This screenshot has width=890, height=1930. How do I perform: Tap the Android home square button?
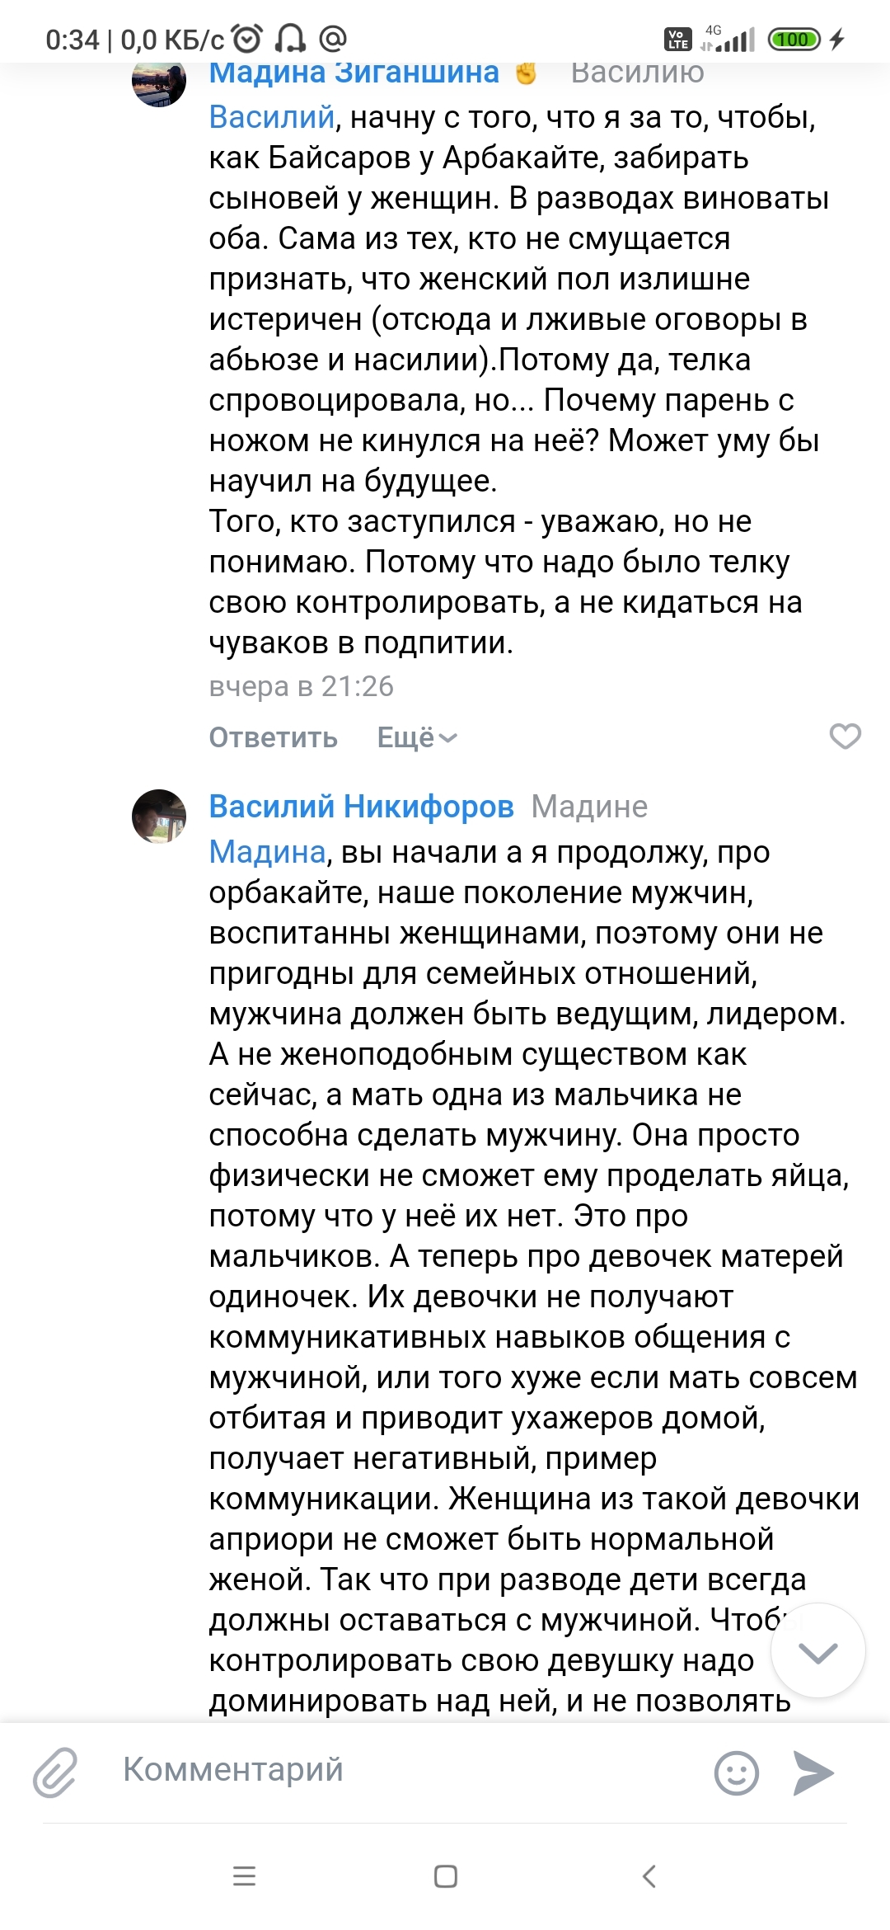(446, 1876)
